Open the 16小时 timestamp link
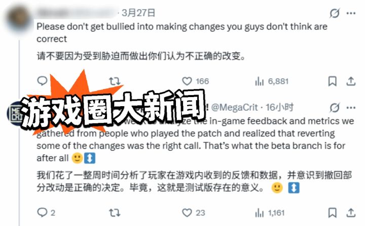365x226 pixels. click(279, 107)
